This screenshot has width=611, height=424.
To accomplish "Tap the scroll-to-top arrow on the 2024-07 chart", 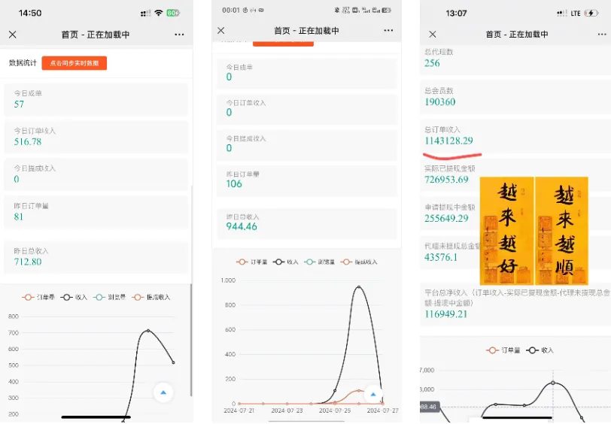I will pos(373,394).
